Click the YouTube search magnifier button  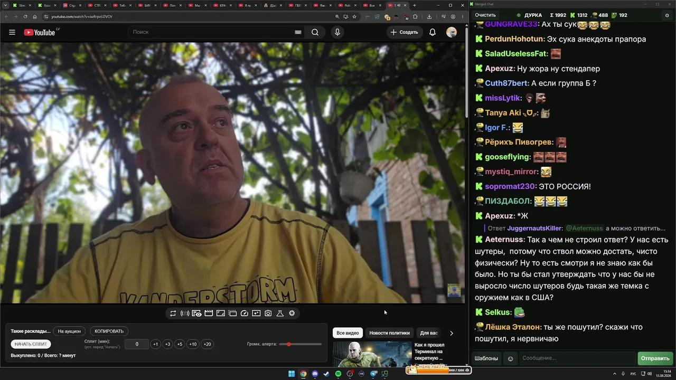tap(315, 32)
